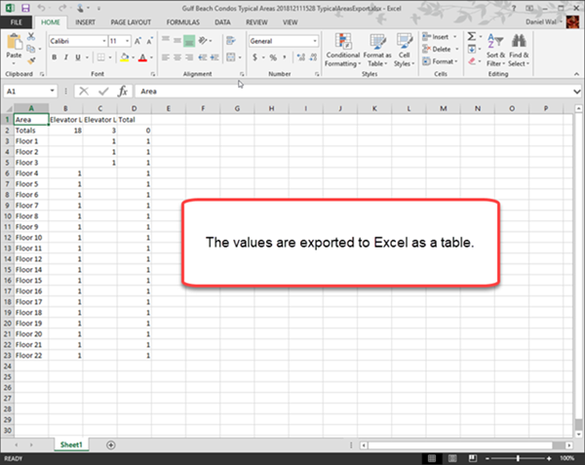Click the Insert Function fx button

coord(123,91)
